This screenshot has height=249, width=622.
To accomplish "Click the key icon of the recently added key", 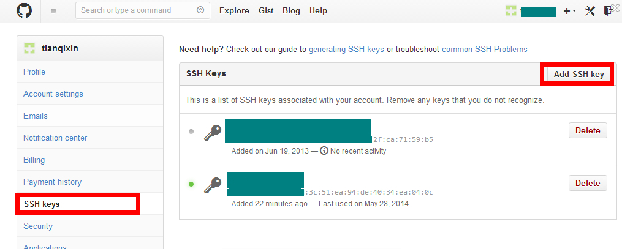I will coord(213,184).
